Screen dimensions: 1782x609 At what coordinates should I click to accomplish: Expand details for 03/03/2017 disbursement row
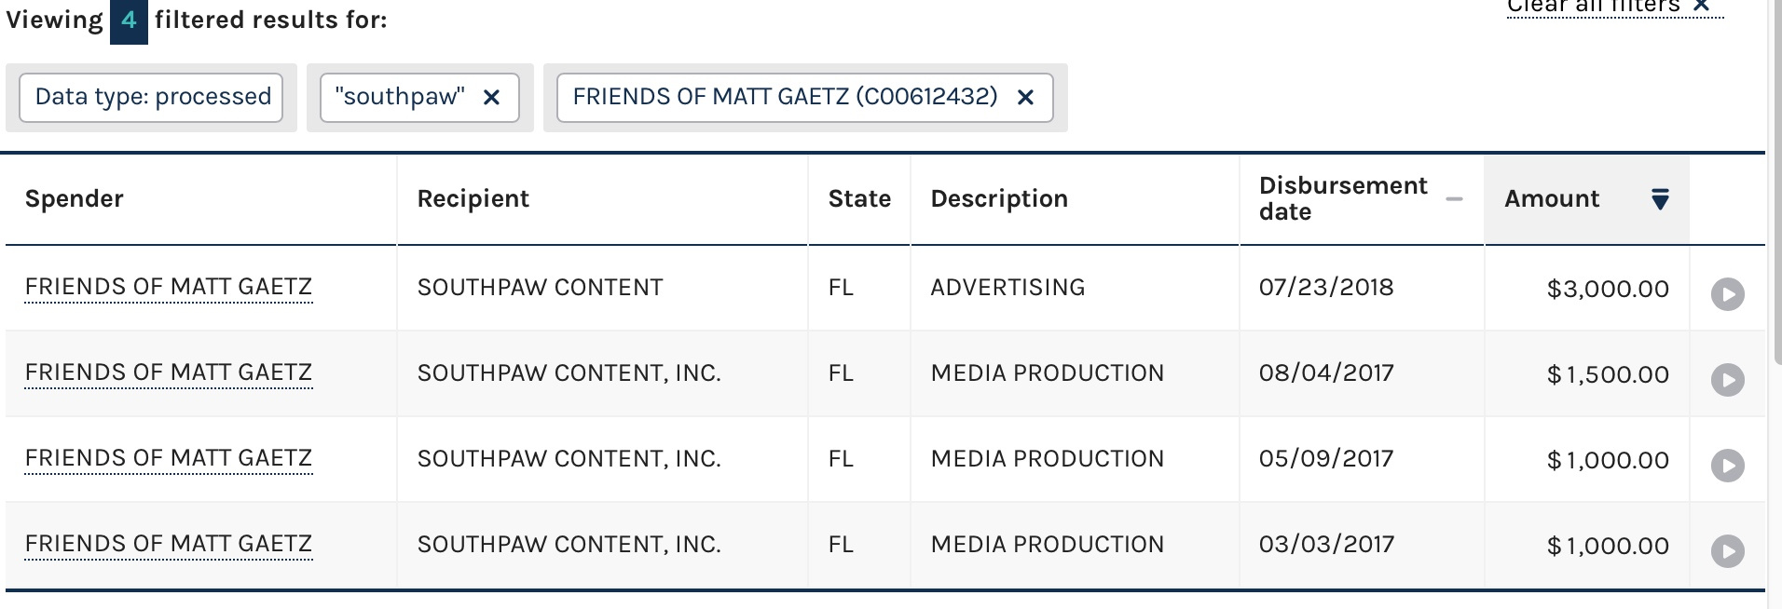tap(1727, 551)
